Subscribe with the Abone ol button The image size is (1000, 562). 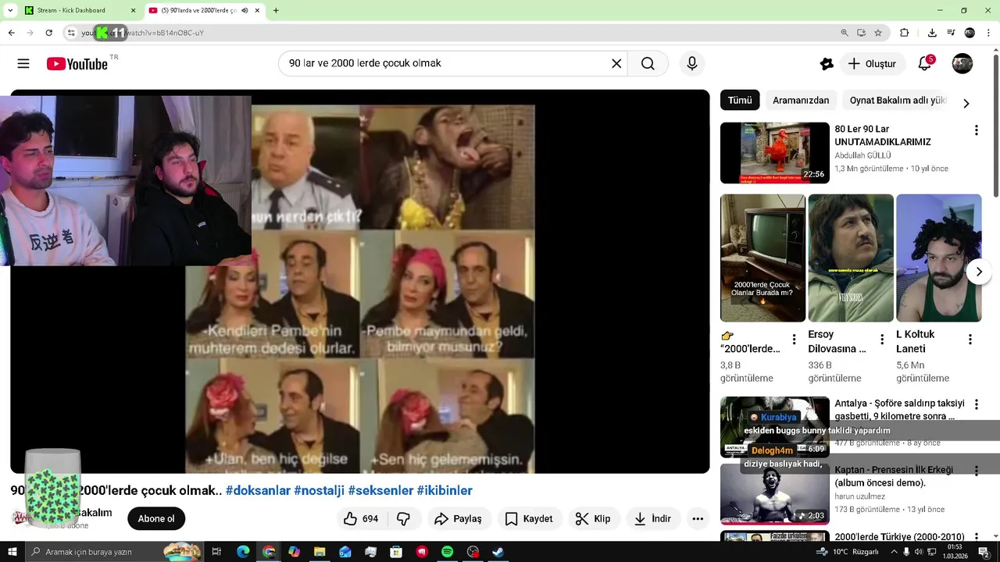point(156,518)
